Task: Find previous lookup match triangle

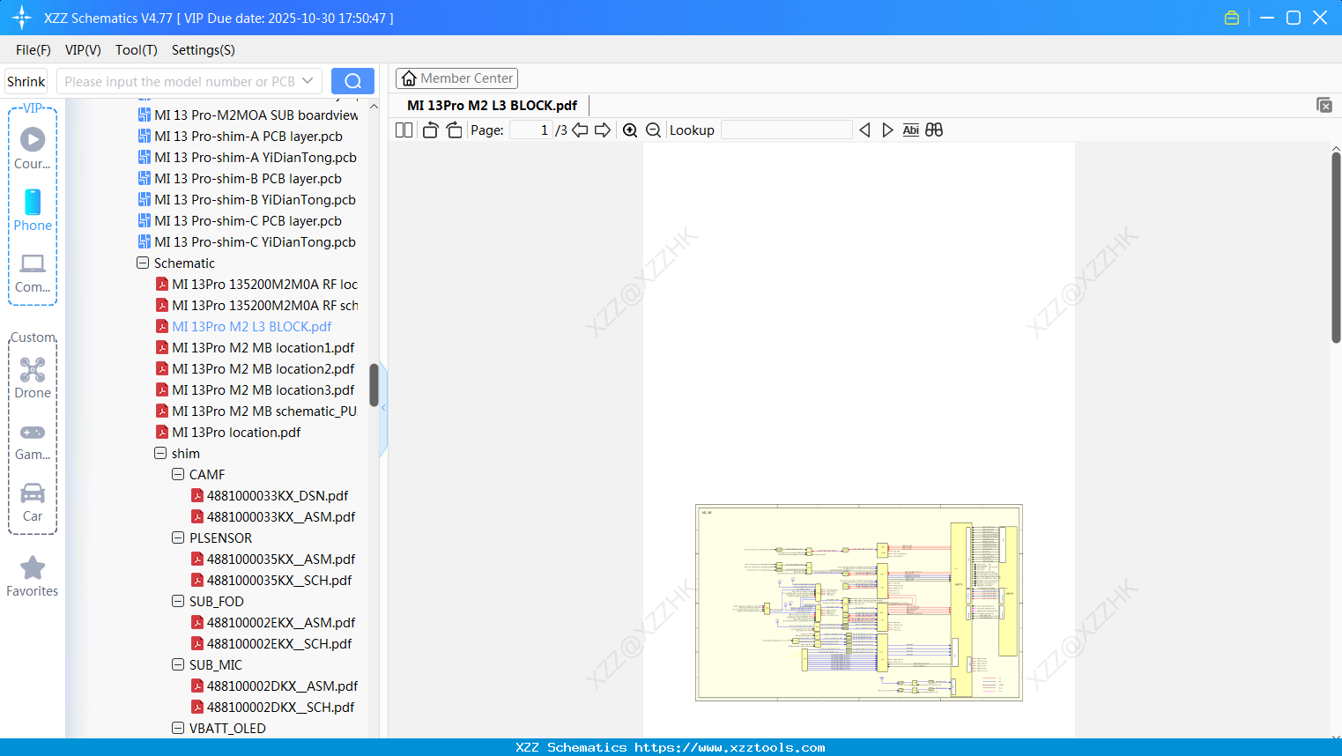Action: click(864, 130)
